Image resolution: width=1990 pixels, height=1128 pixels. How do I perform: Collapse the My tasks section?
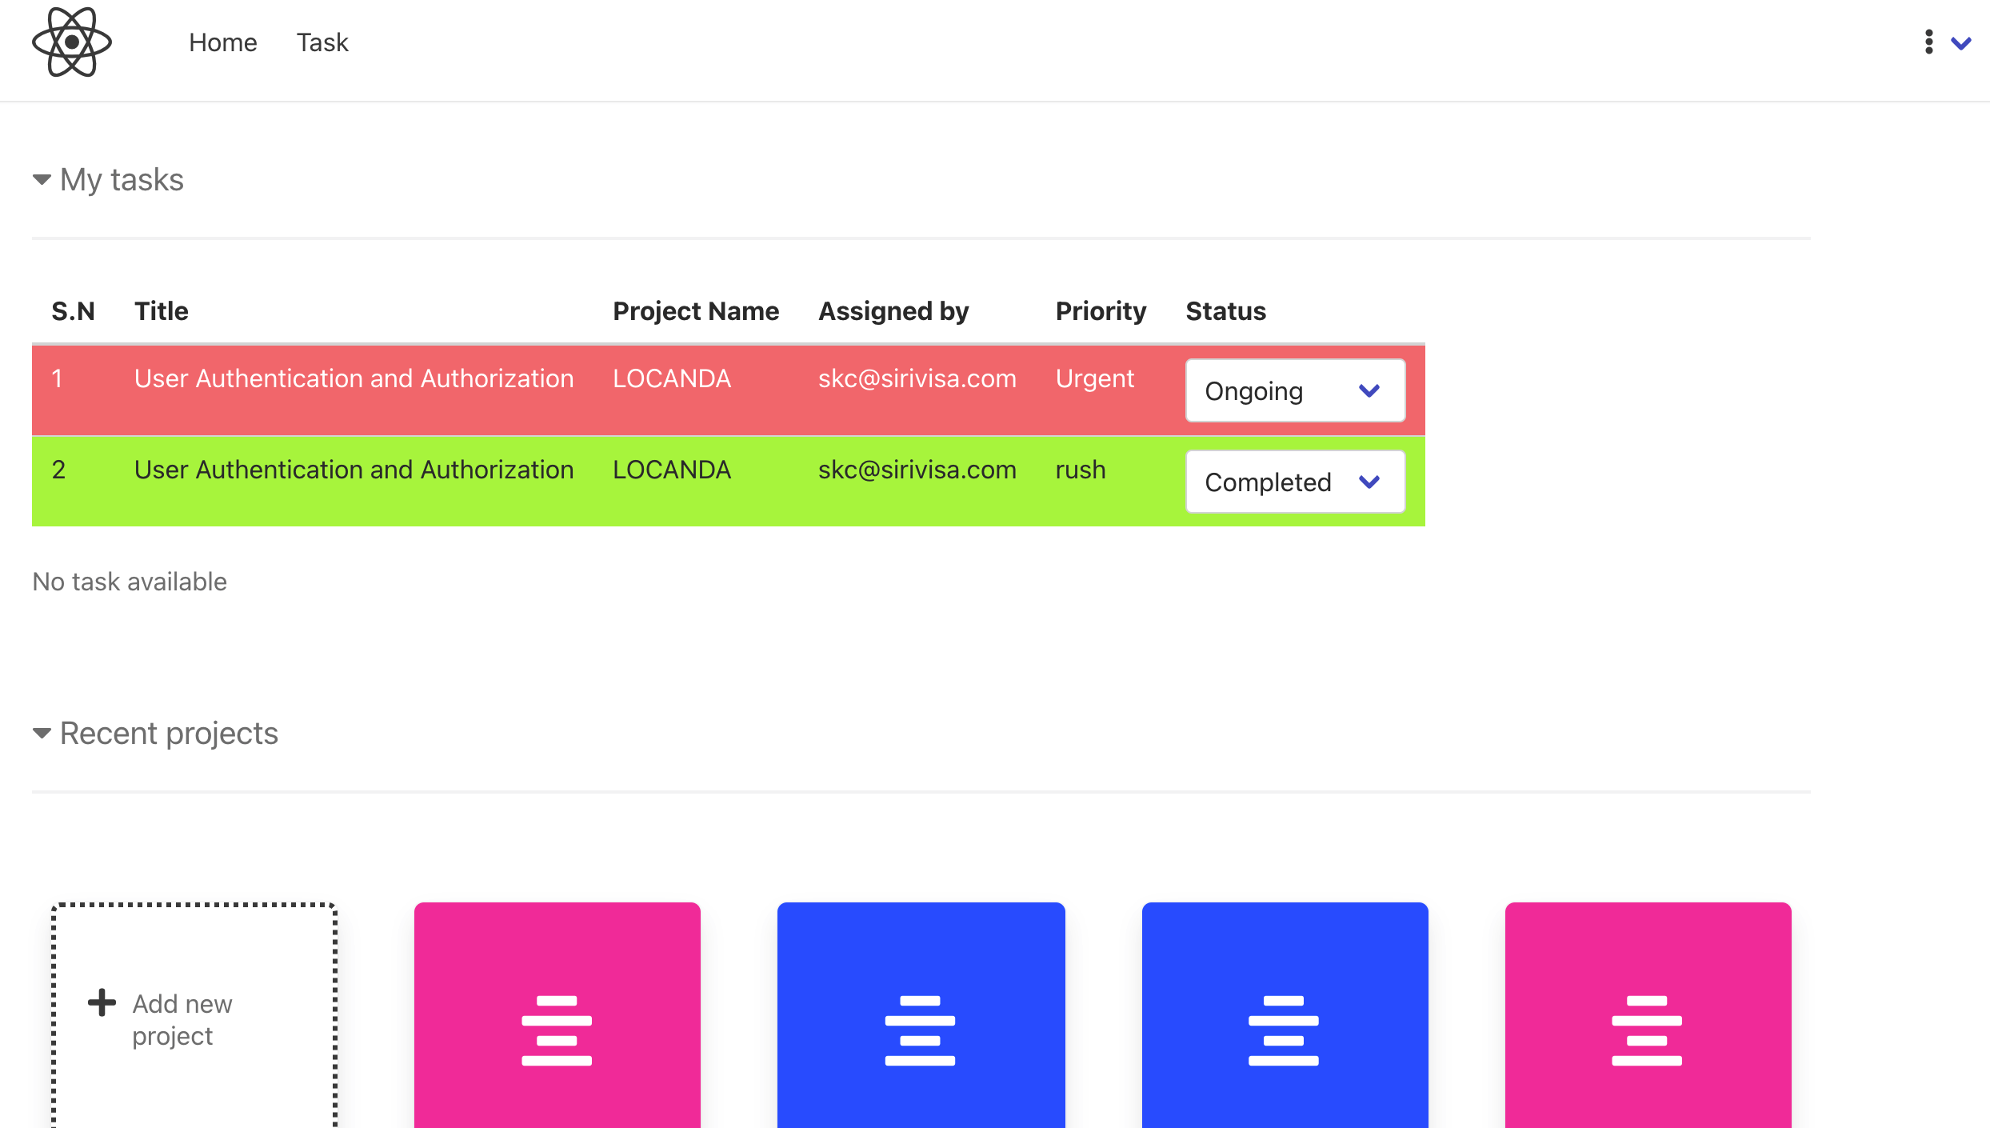point(41,179)
